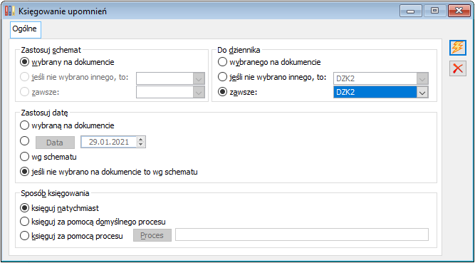Select 'wybranego na dokumencie' journal option
Image resolution: width=475 pixels, height=263 pixels.
tap(269, 63)
